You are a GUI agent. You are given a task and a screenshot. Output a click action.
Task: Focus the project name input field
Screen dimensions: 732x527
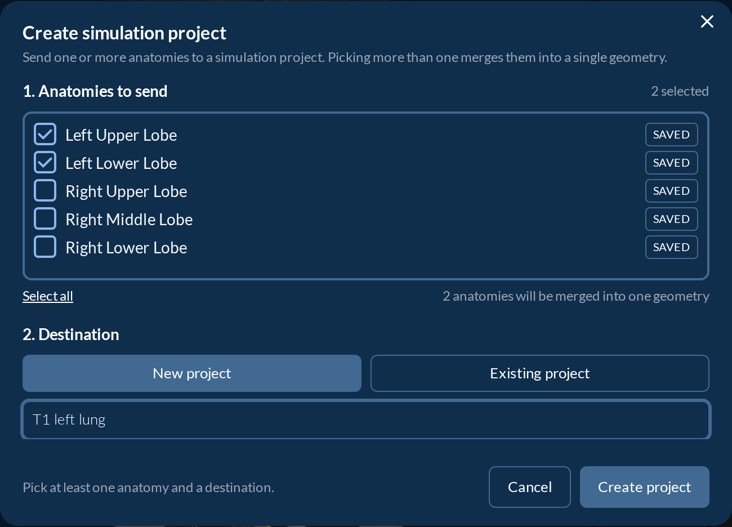(366, 419)
